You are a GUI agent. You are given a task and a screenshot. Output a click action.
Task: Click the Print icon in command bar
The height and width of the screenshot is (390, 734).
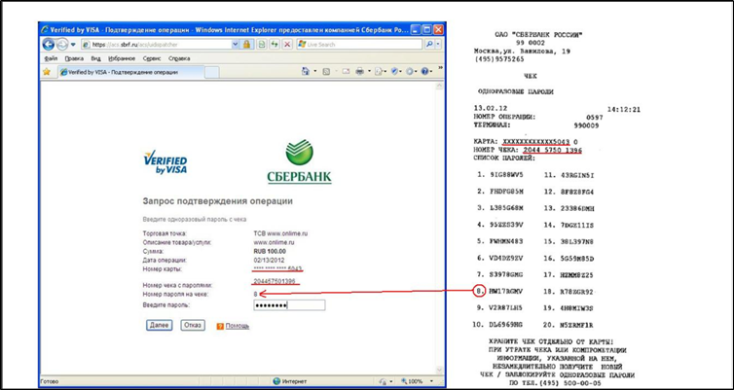click(359, 72)
